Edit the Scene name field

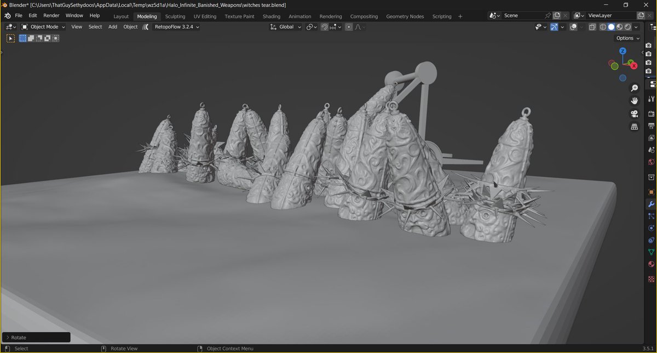click(x=523, y=16)
